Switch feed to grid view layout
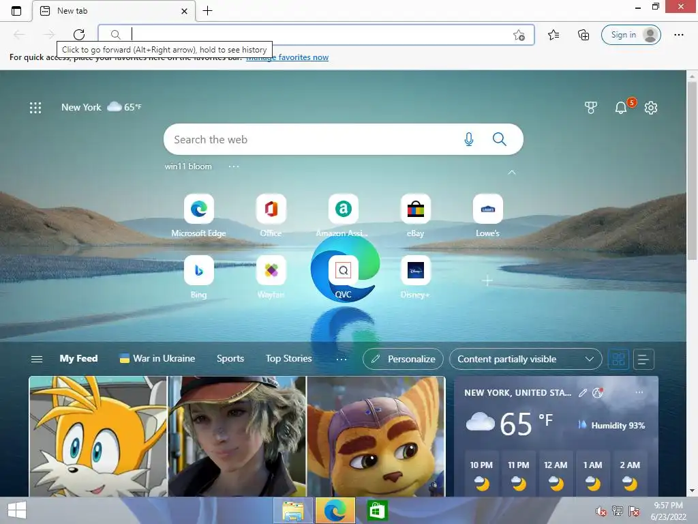This screenshot has width=698, height=524. pos(618,359)
